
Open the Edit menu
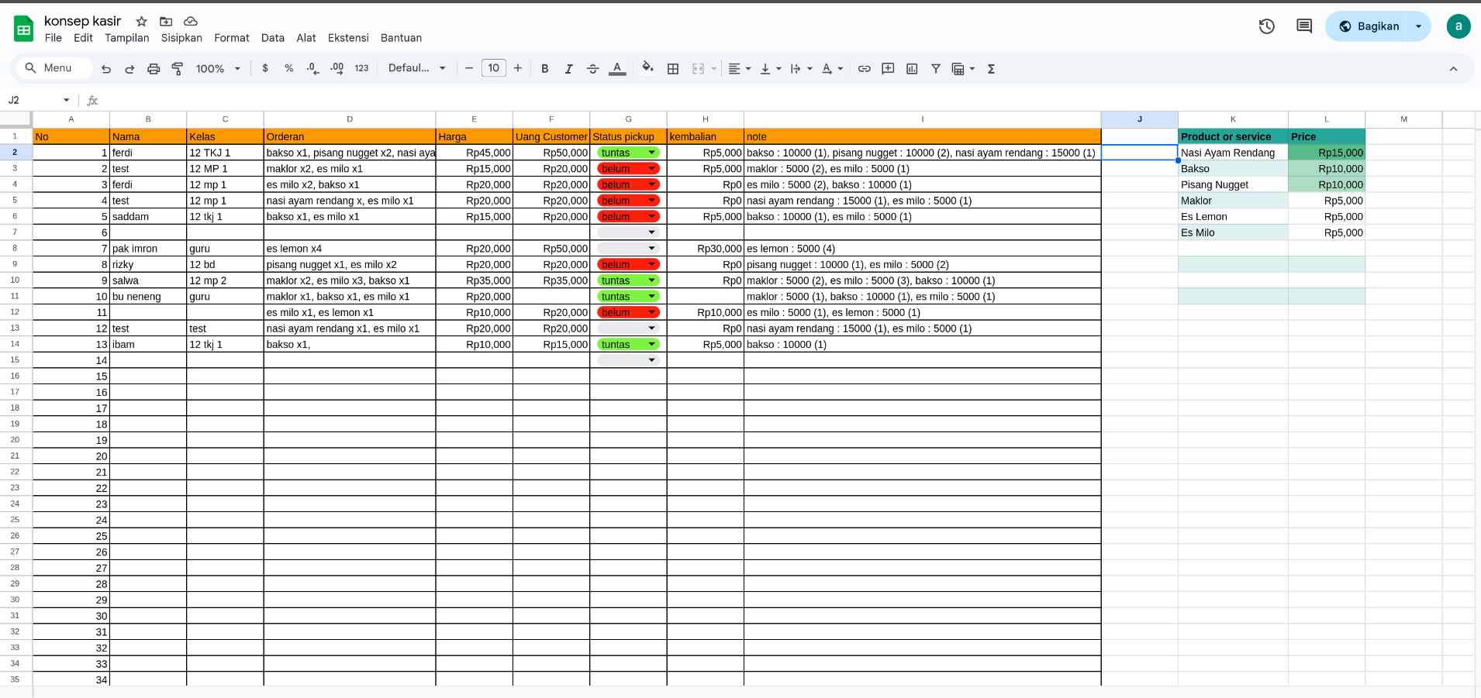[x=83, y=38]
